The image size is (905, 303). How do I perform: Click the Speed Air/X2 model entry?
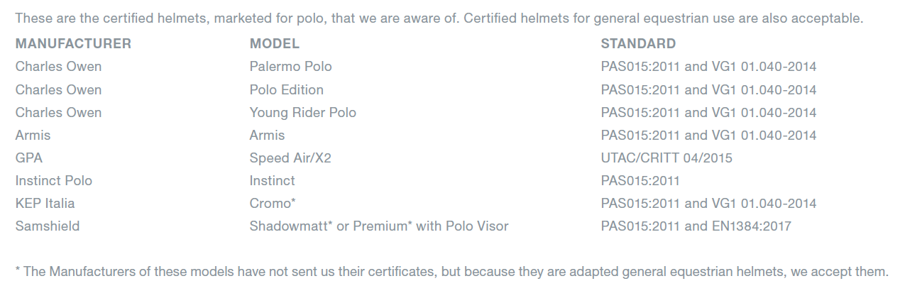click(x=290, y=158)
